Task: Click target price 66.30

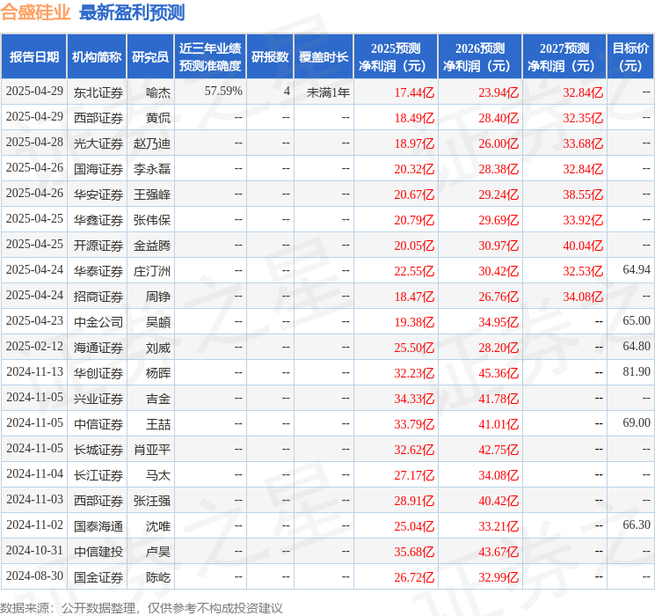Action: tap(637, 524)
